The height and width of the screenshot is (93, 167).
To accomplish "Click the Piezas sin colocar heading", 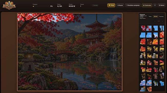I will click(x=142, y=15).
